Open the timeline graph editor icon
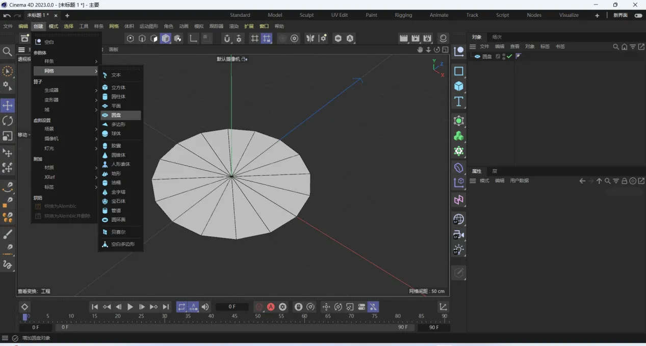 click(443, 307)
